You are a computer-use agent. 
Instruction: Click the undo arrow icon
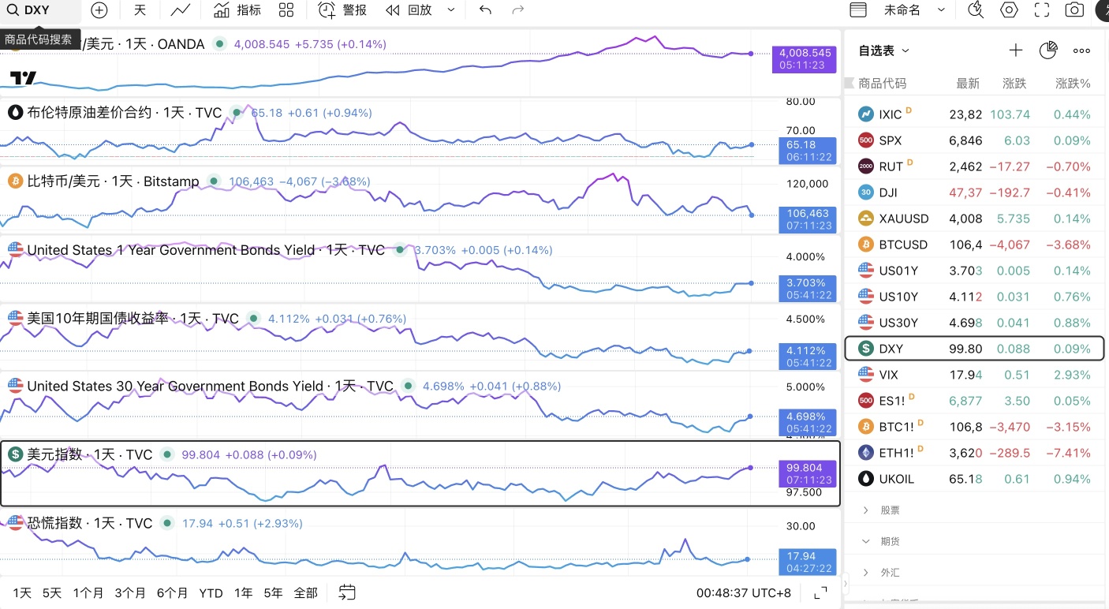pyautogui.click(x=485, y=10)
